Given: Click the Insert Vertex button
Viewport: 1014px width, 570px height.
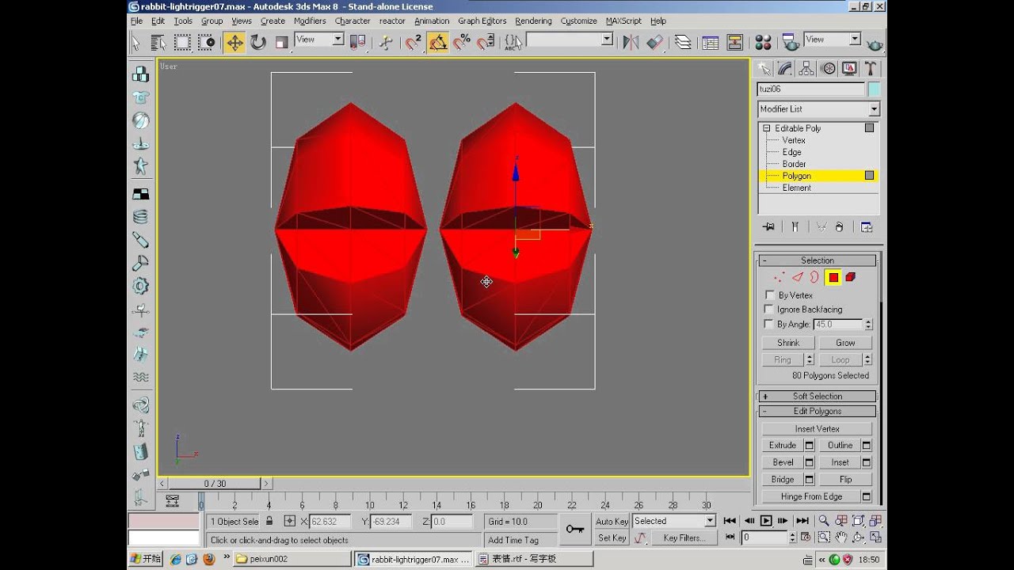Looking at the screenshot, I should pyautogui.click(x=817, y=429).
